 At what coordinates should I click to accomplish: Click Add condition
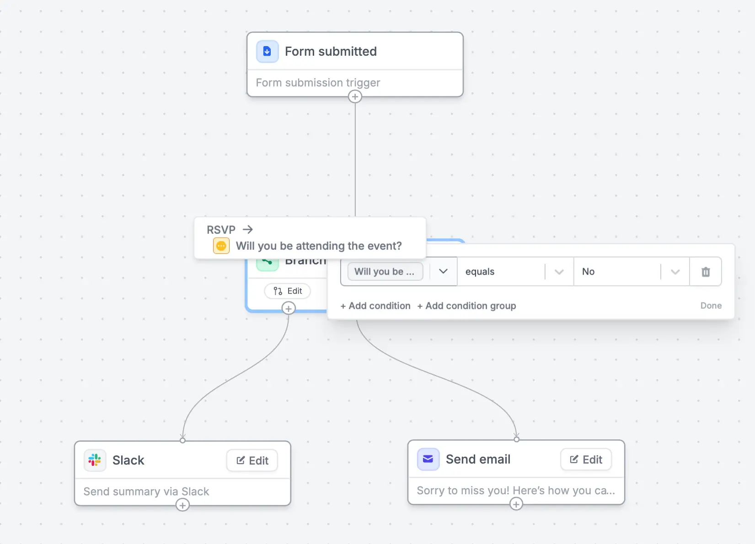pyautogui.click(x=375, y=306)
